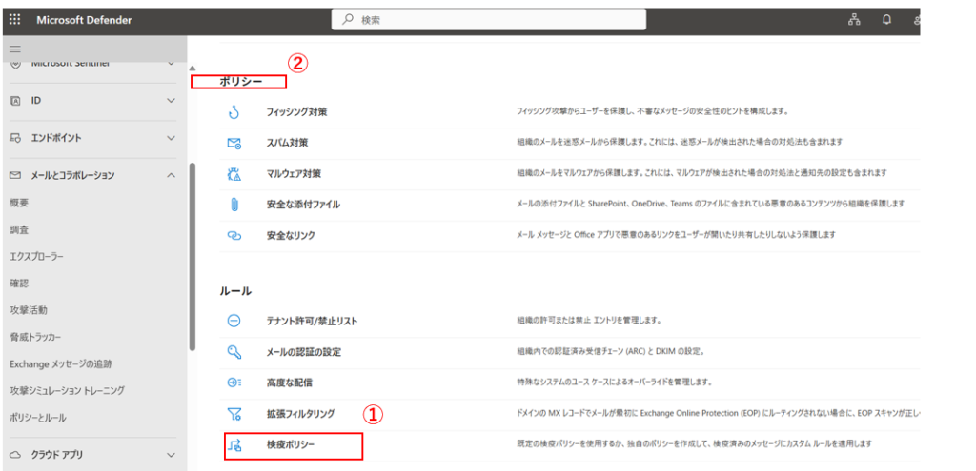The height and width of the screenshot is (471, 976).
Task: Click the 検索 search box
Action: pyautogui.click(x=488, y=20)
